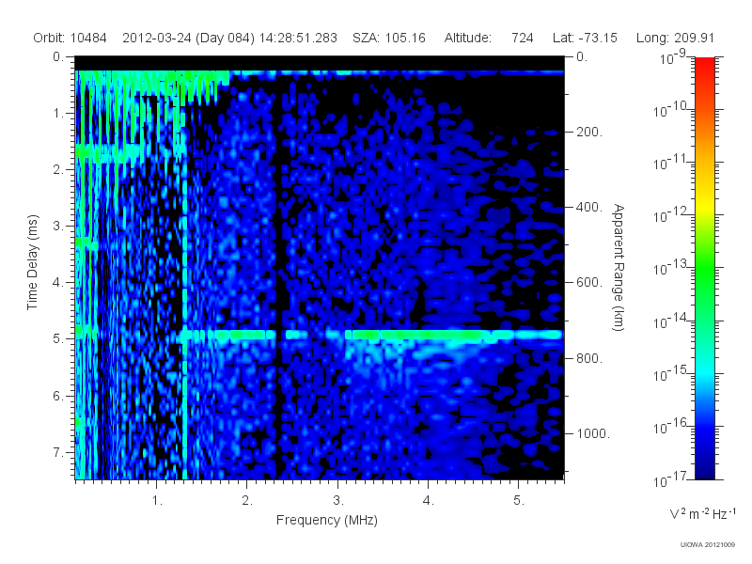Screen dimensions: 752x564
Task: Click the date 2012-03-24 (Day 084) text
Action: point(189,38)
